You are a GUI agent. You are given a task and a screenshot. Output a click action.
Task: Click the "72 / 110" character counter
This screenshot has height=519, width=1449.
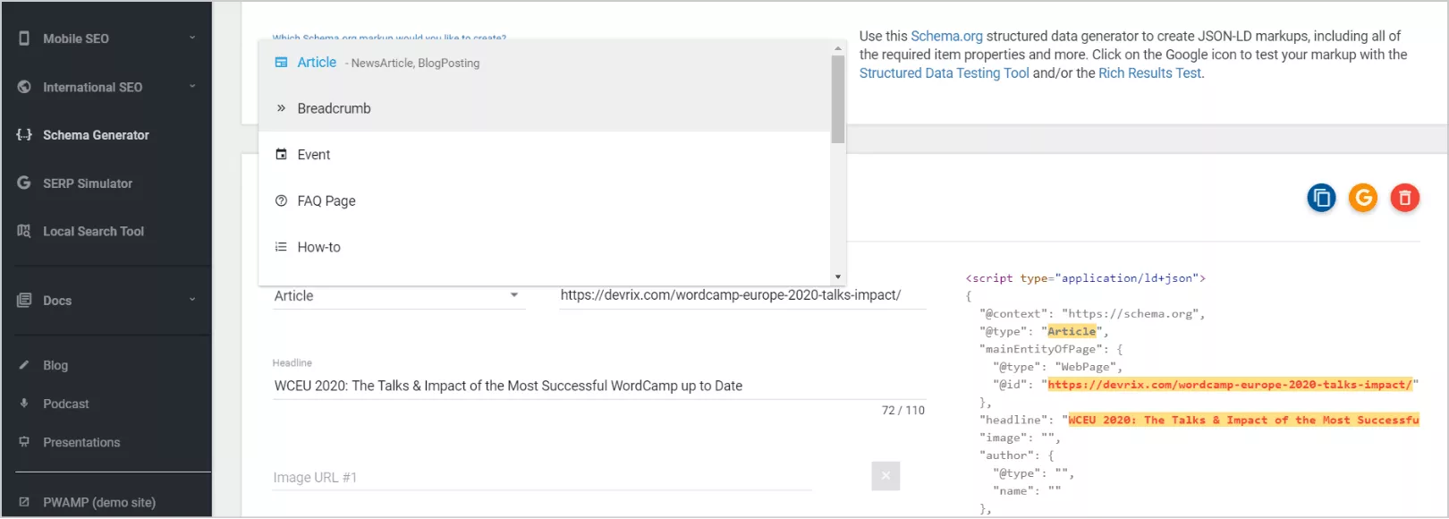coord(903,411)
